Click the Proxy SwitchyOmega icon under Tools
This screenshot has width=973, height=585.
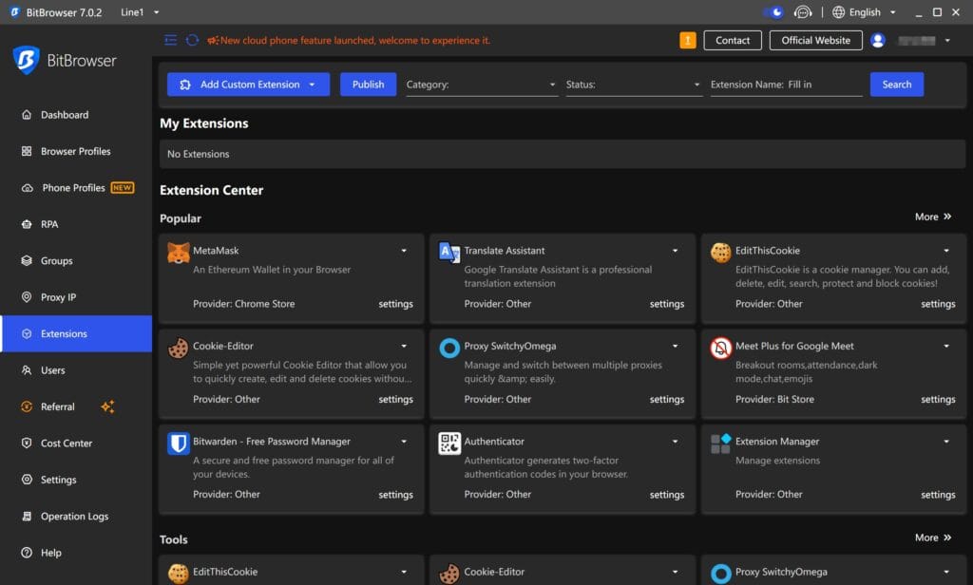[720, 574]
